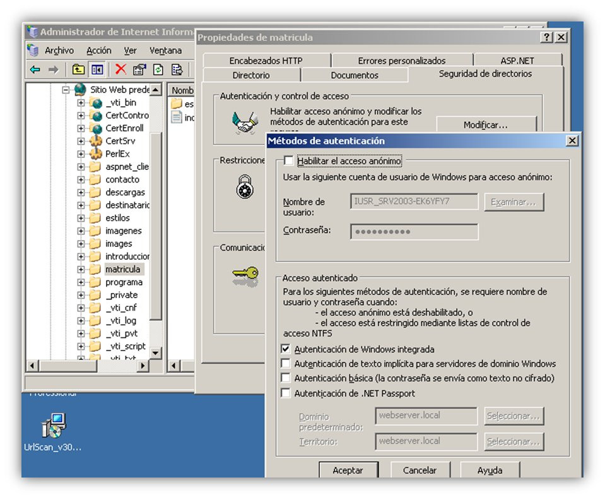This screenshot has height=499, width=605.
Task: Enable Autenticación básica checkbox
Action: click(286, 378)
